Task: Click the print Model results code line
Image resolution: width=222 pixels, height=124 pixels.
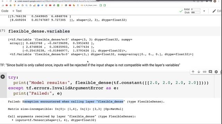Action: pos(111,83)
